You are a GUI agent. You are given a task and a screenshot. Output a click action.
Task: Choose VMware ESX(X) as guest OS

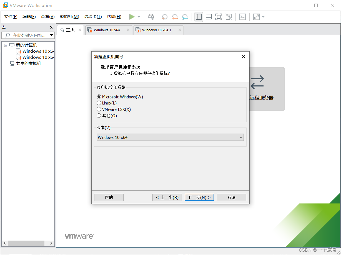click(99, 109)
